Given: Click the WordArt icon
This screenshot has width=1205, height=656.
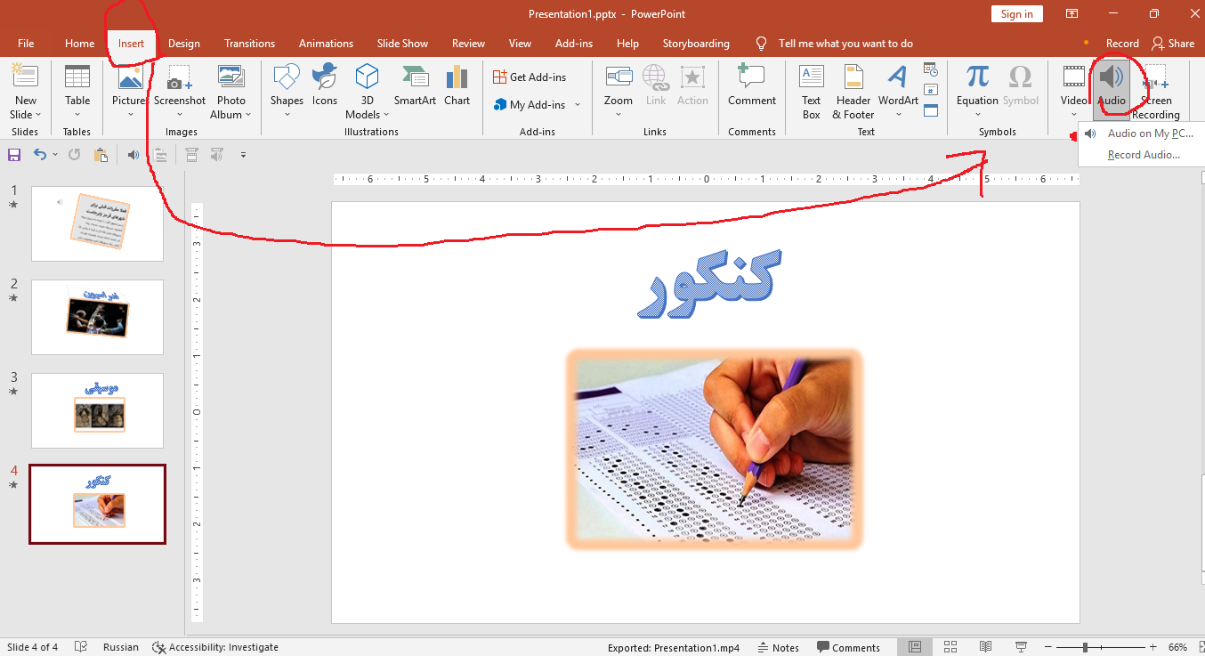Looking at the screenshot, I should [x=898, y=80].
